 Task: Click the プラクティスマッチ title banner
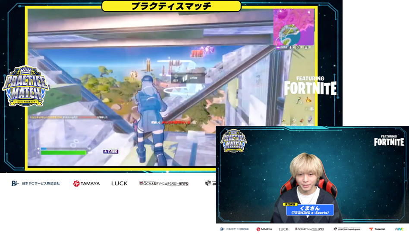[x=171, y=6]
